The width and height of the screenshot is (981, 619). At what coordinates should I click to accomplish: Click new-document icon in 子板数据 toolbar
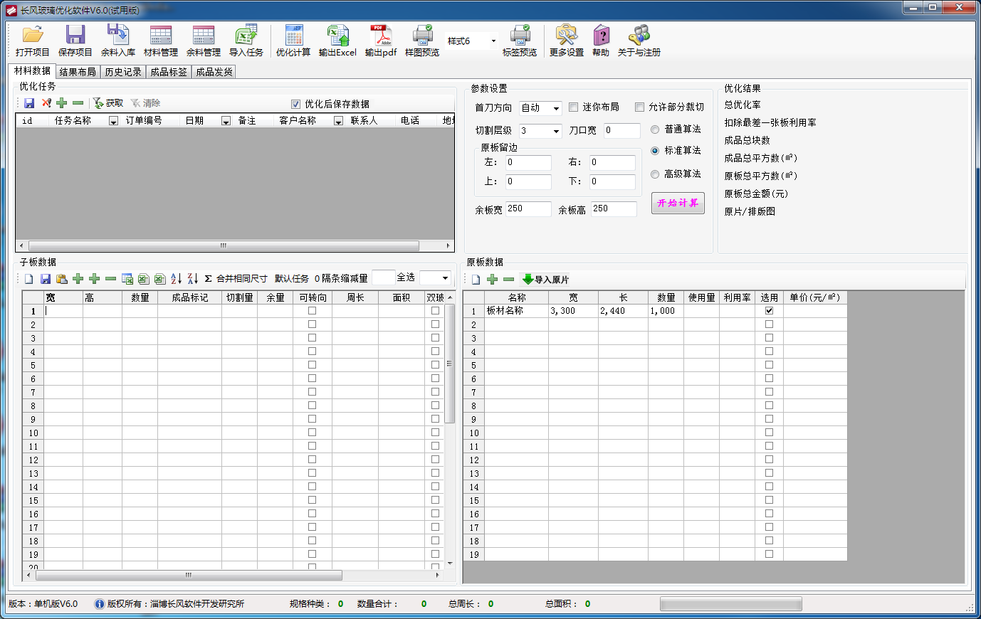[29, 279]
